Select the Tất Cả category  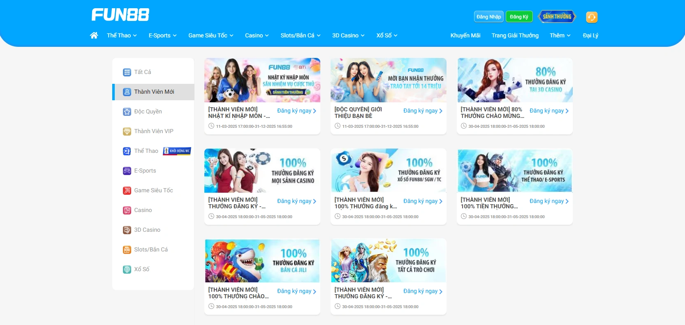pyautogui.click(x=153, y=72)
